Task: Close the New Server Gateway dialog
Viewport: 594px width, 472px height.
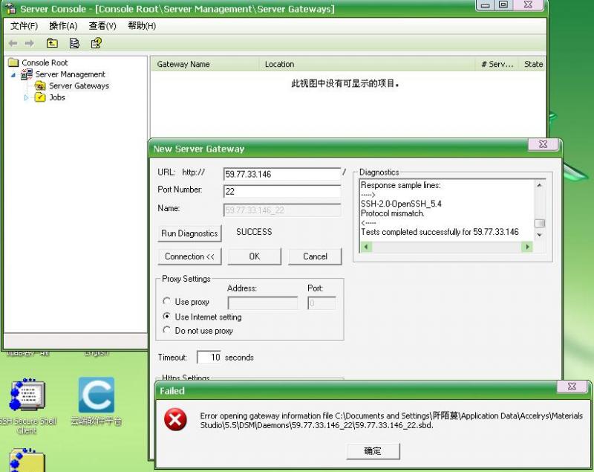Action: coord(544,144)
